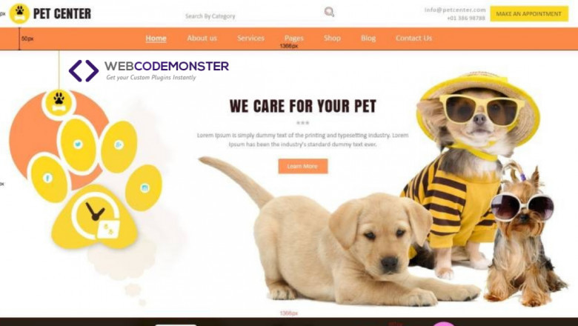Viewport: 578px width, 326px height.
Task: Open the Contact Us page
Action: pyautogui.click(x=413, y=39)
